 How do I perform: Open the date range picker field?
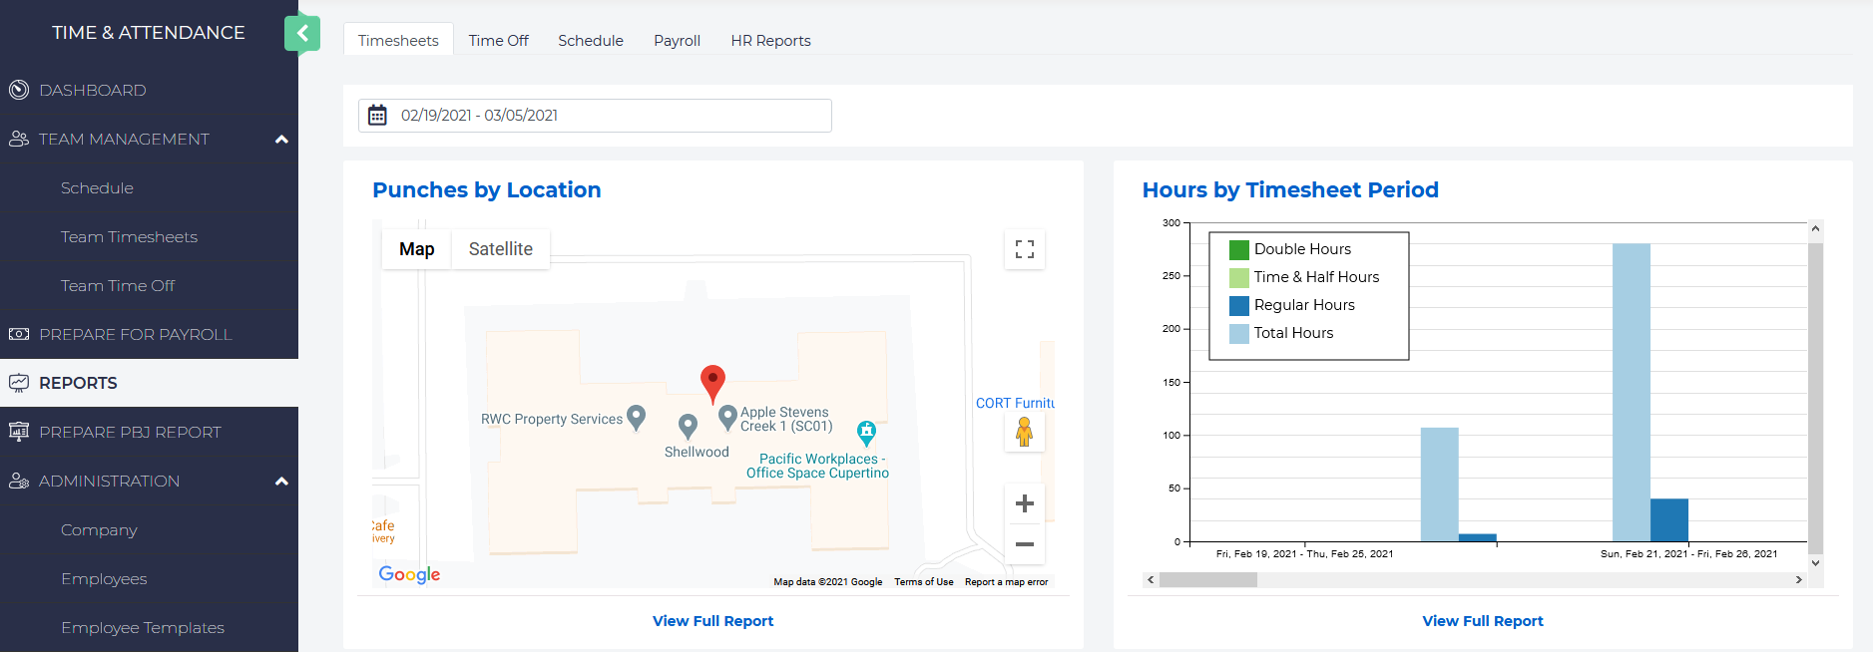point(609,116)
